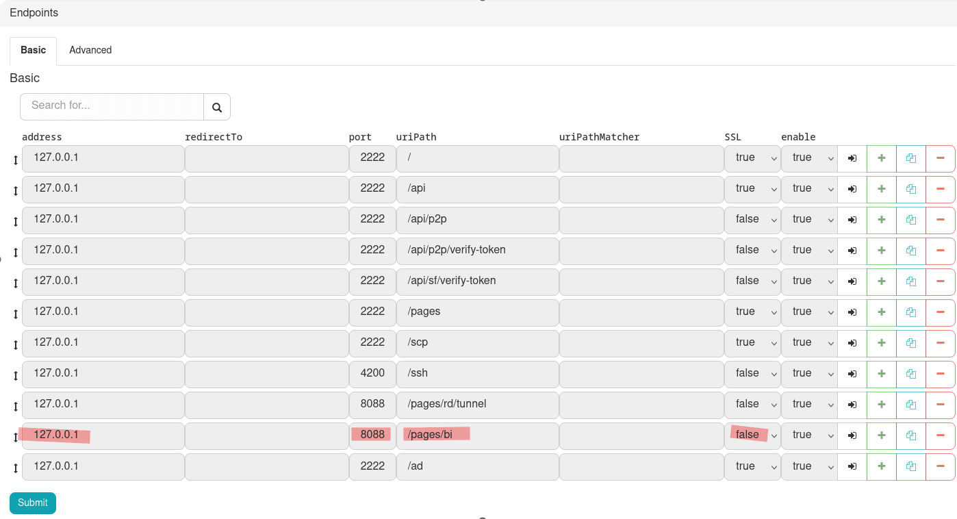This screenshot has width=957, height=519.
Task: Open enable dropdown for /ad row
Action: click(x=809, y=466)
